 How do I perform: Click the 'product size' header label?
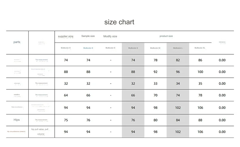tap(166, 36)
